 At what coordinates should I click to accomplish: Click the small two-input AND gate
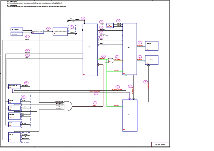click(111, 60)
